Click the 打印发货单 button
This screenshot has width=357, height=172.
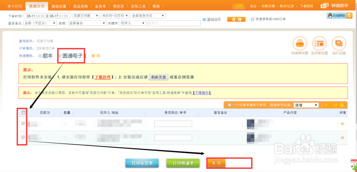(x=142, y=163)
